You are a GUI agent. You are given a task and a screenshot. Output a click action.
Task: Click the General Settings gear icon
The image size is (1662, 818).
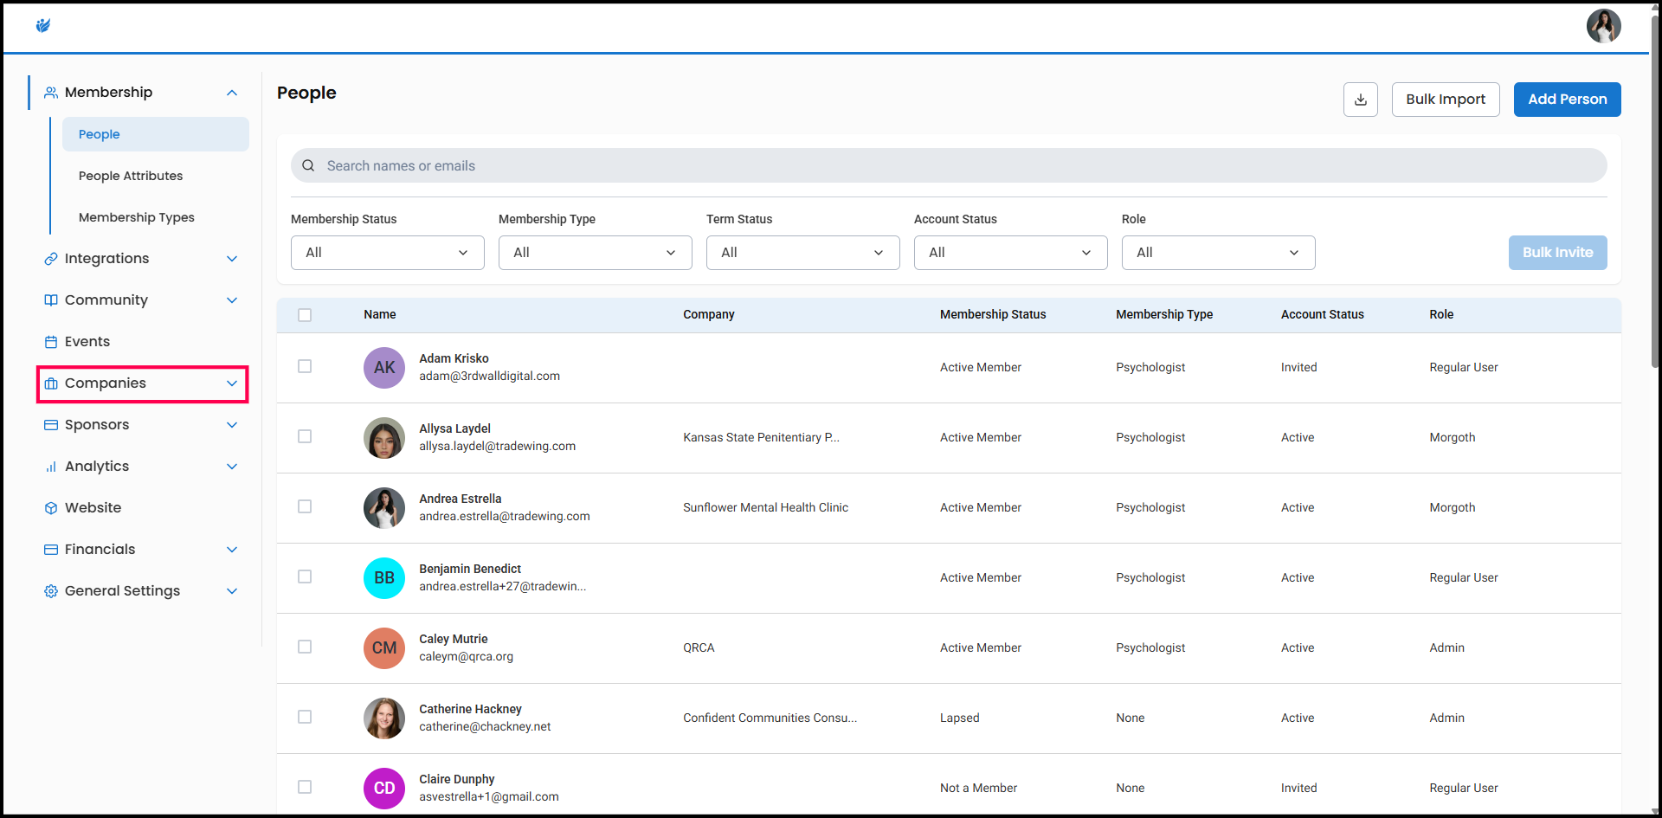(51, 591)
